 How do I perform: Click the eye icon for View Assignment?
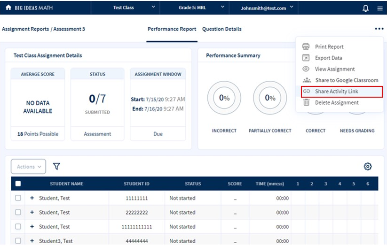coord(306,69)
